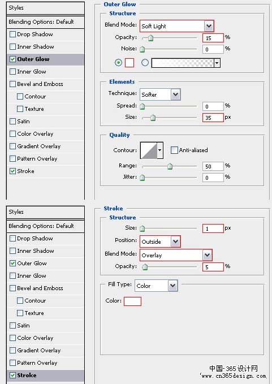Click the Stroke Opacity slider handle
This screenshot has width=272, height=384.
[x=145, y=267]
